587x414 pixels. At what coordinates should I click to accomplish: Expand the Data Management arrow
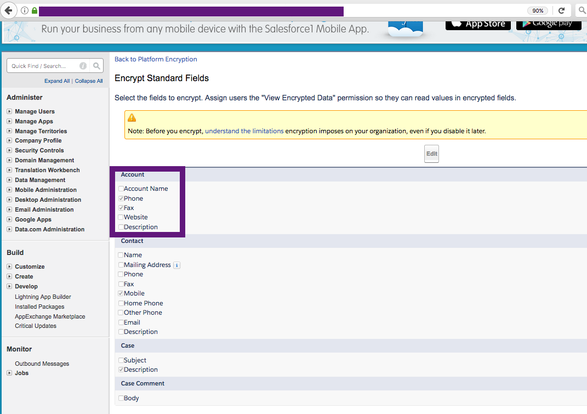9,180
